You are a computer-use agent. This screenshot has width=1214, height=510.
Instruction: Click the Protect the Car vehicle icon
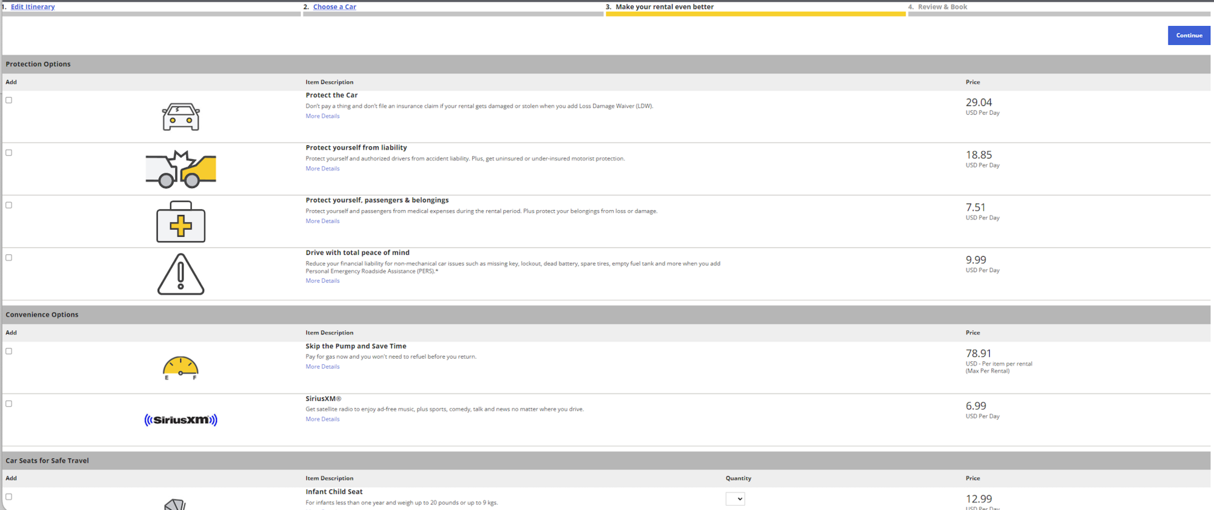tap(180, 117)
